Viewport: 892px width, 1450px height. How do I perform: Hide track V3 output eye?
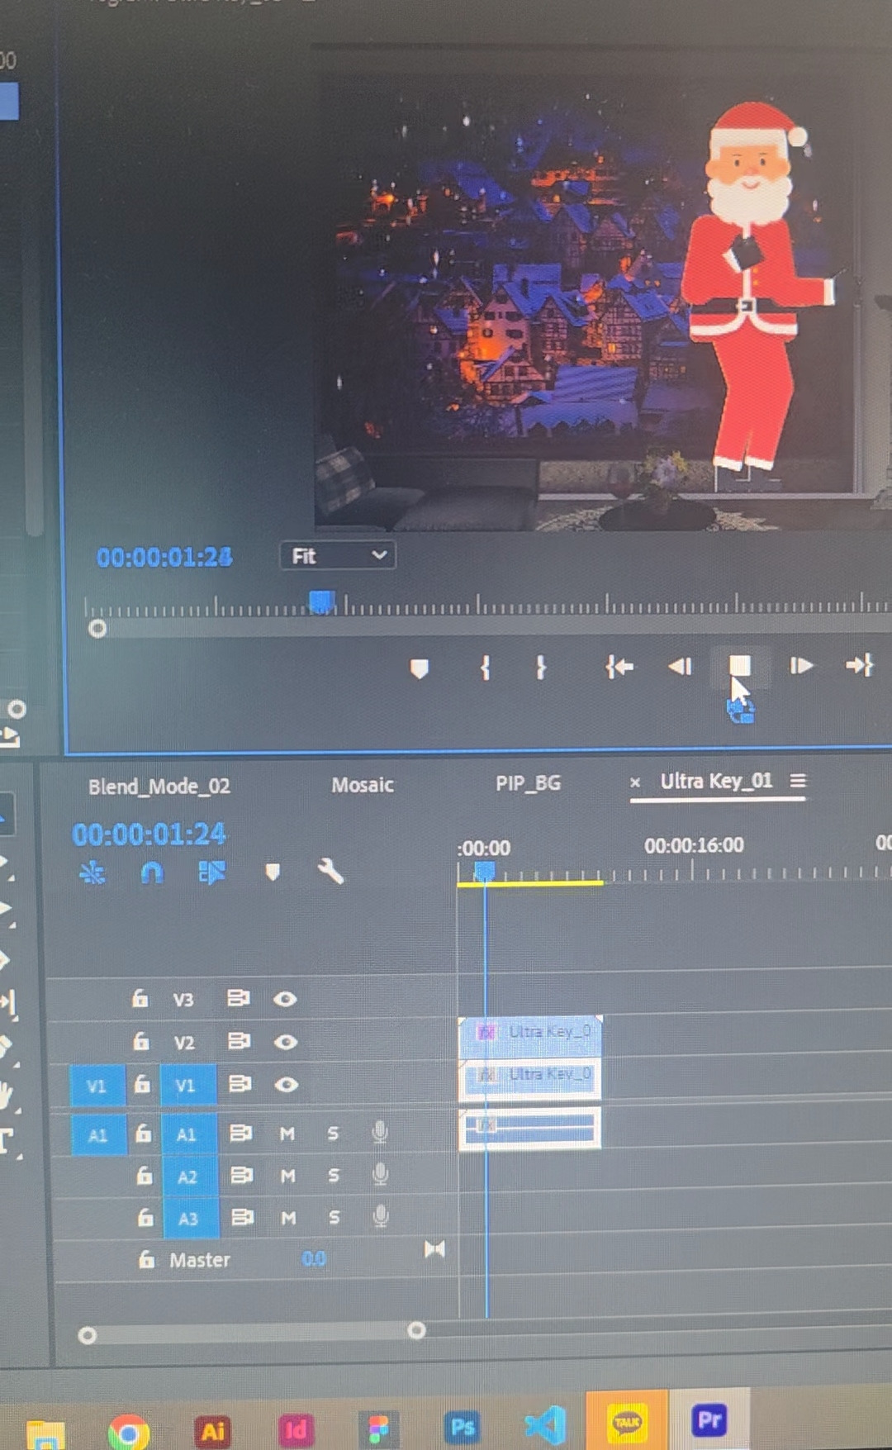click(x=285, y=999)
